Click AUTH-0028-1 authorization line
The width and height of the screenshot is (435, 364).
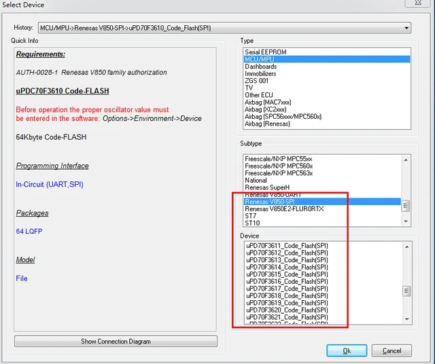click(x=92, y=73)
